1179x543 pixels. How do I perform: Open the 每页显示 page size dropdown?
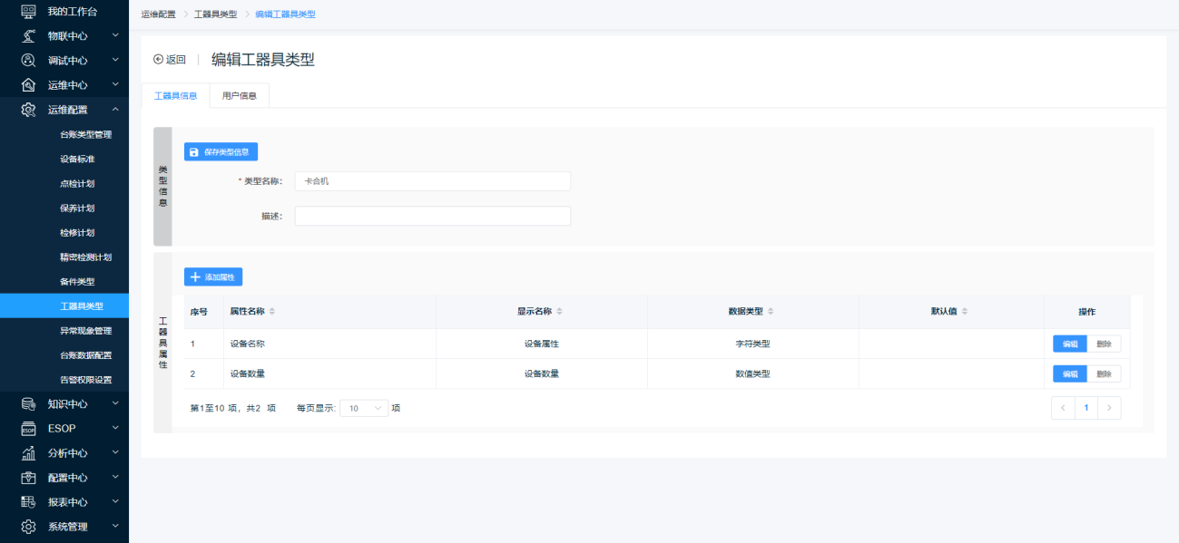pyautogui.click(x=364, y=408)
